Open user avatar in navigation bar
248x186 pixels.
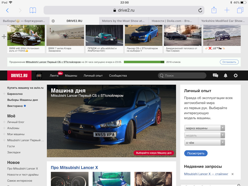tap(39, 76)
